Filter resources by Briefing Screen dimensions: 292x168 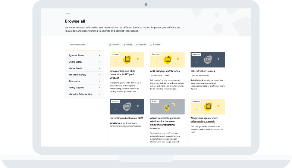(128, 45)
